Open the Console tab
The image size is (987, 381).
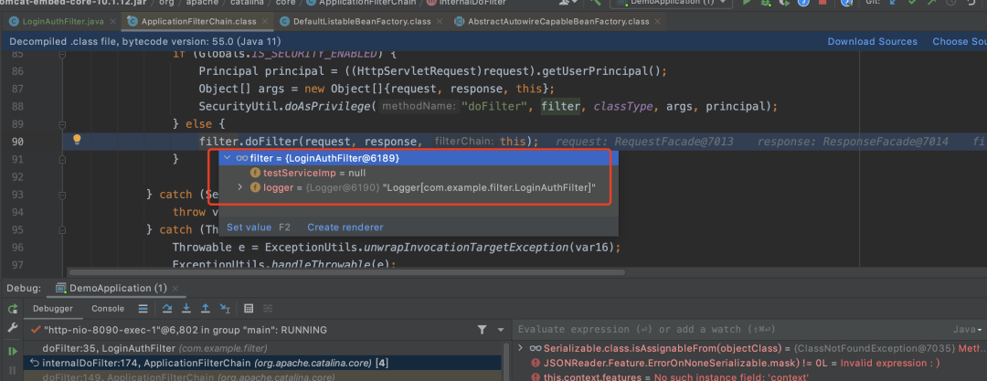point(108,309)
